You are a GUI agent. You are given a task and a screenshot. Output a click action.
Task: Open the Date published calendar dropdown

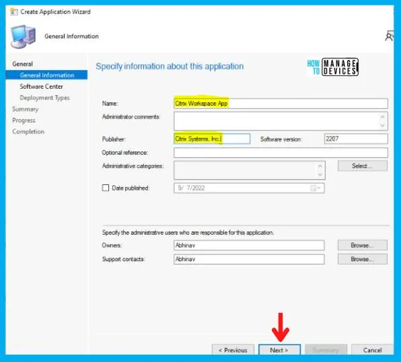click(x=316, y=188)
